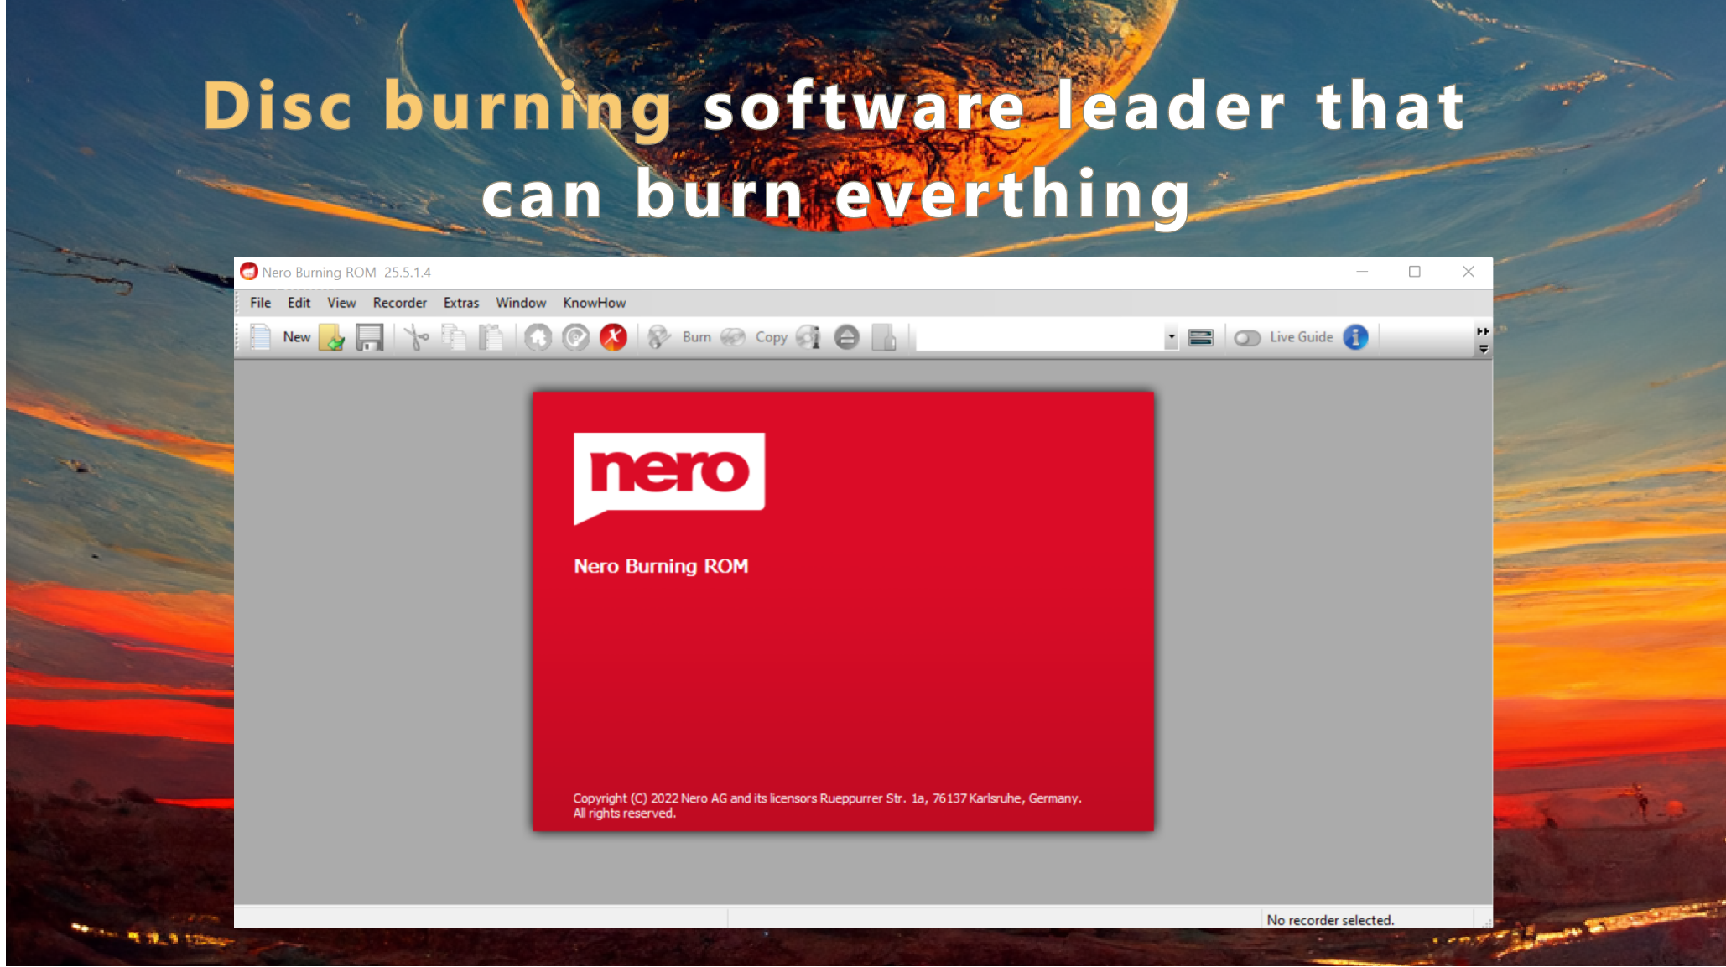Expand the recorder selection dropdown arrow
The height and width of the screenshot is (967, 1726).
pos(1172,337)
